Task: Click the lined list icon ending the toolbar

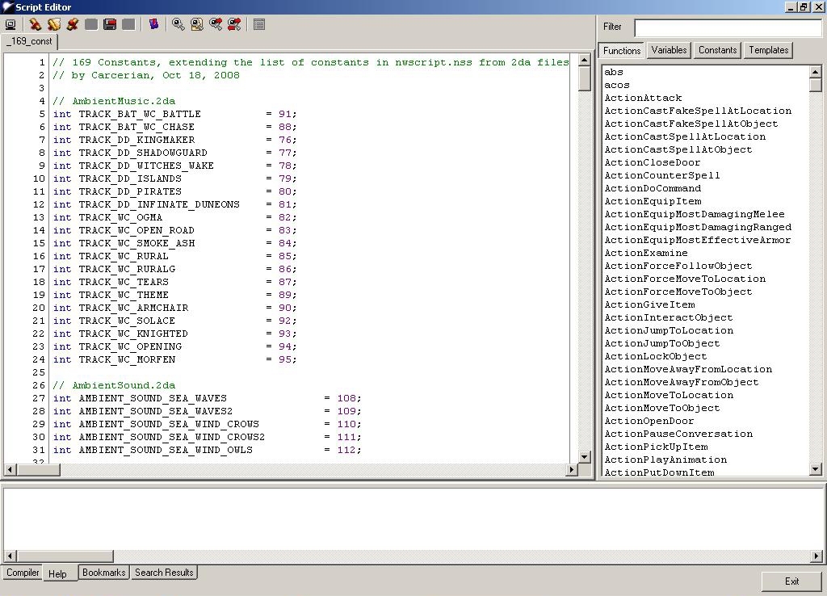Action: click(259, 25)
